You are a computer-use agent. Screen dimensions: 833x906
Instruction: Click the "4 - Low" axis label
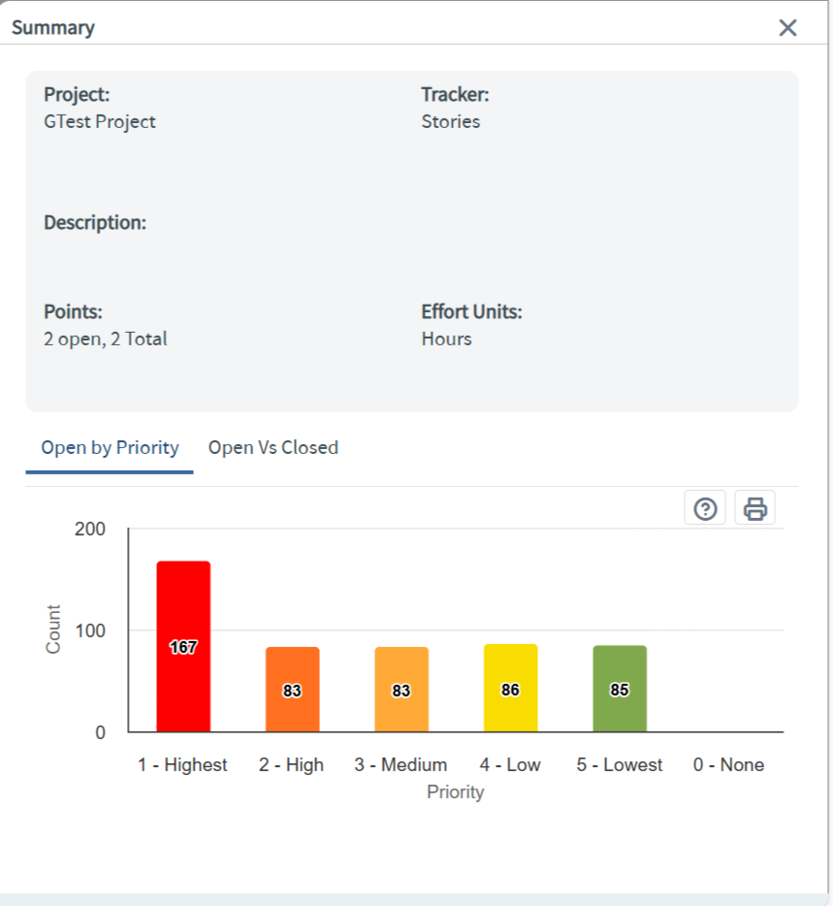coord(510,765)
